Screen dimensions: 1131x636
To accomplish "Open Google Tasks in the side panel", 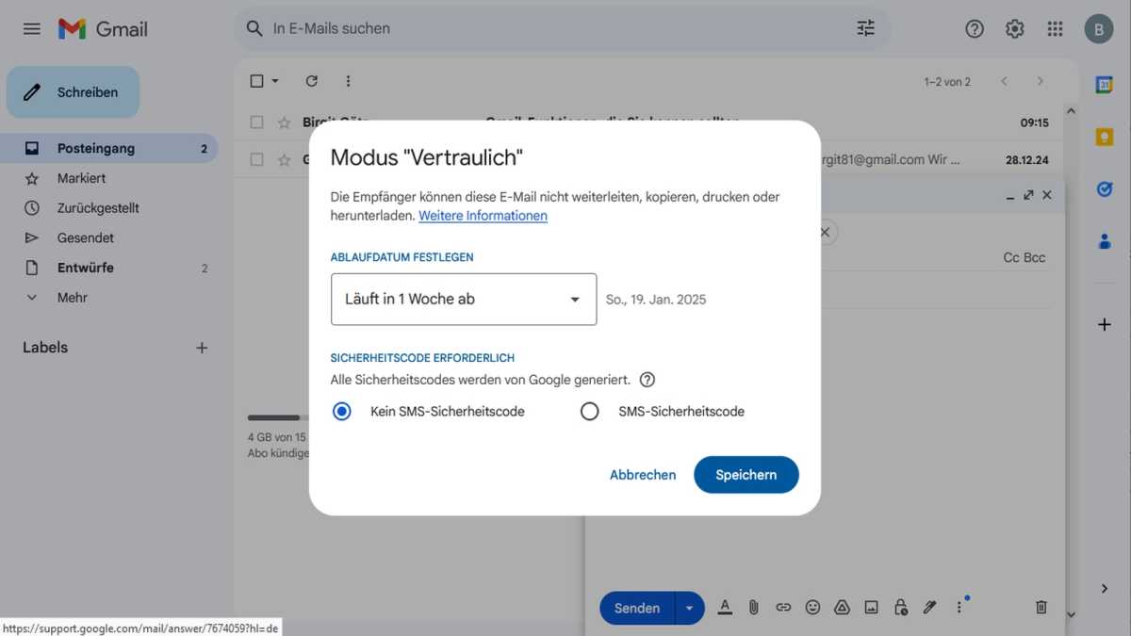I will click(x=1105, y=189).
